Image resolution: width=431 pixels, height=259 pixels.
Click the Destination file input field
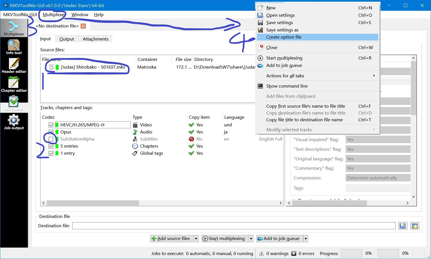234,226
